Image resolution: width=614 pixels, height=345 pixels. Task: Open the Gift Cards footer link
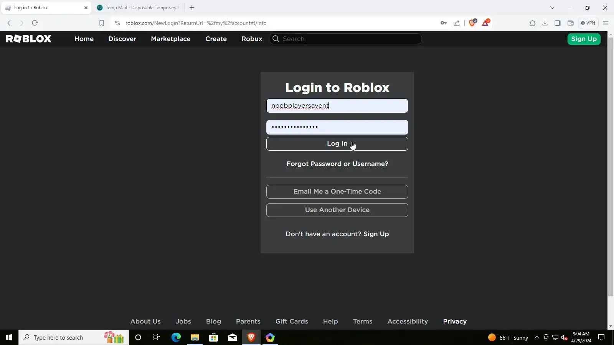tap(292, 321)
